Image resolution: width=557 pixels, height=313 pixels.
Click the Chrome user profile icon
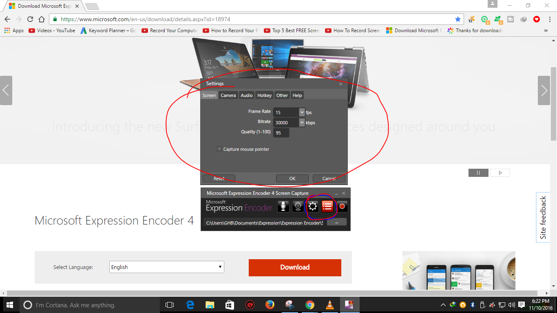pyautogui.click(x=493, y=4)
